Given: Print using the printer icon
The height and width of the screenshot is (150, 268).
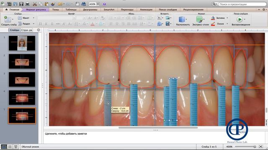Looking at the screenshot, I should click(27, 4).
